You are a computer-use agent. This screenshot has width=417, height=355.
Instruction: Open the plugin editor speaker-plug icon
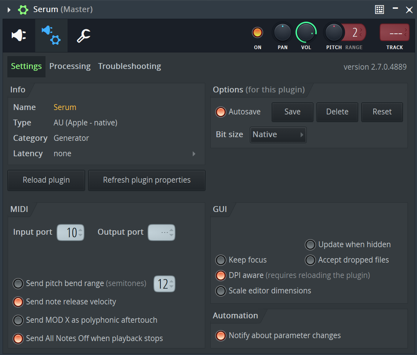click(x=19, y=35)
